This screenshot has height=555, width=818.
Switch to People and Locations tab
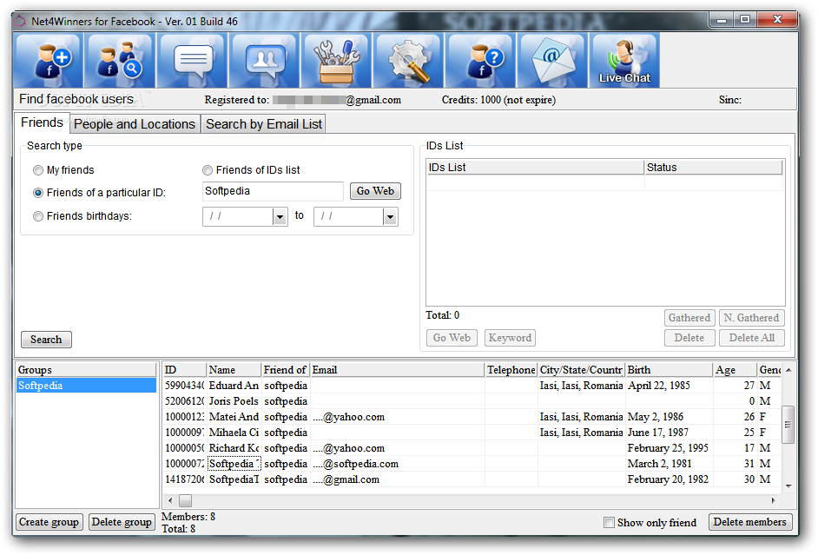pyautogui.click(x=135, y=124)
